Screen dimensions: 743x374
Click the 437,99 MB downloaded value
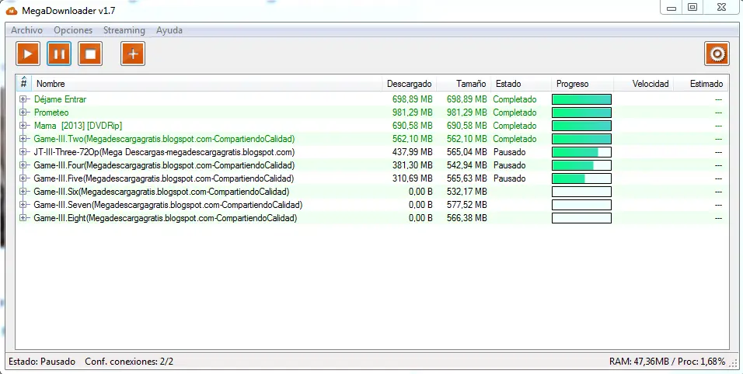[412, 152]
